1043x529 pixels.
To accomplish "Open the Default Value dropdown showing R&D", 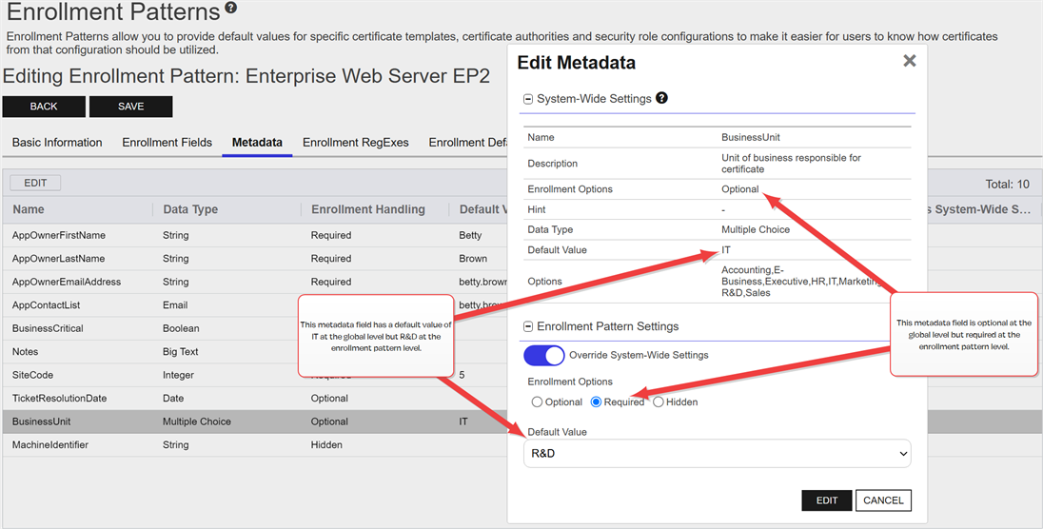I will click(717, 454).
